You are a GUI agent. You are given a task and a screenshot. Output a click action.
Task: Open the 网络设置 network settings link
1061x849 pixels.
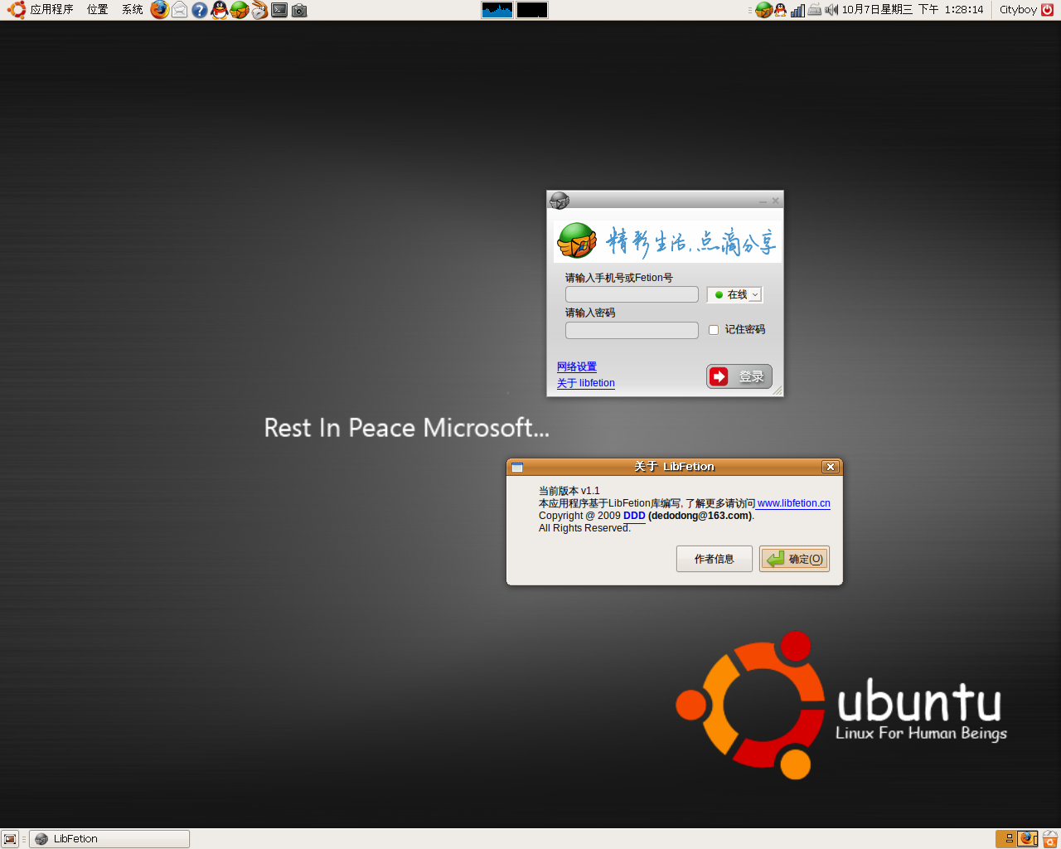click(x=577, y=366)
